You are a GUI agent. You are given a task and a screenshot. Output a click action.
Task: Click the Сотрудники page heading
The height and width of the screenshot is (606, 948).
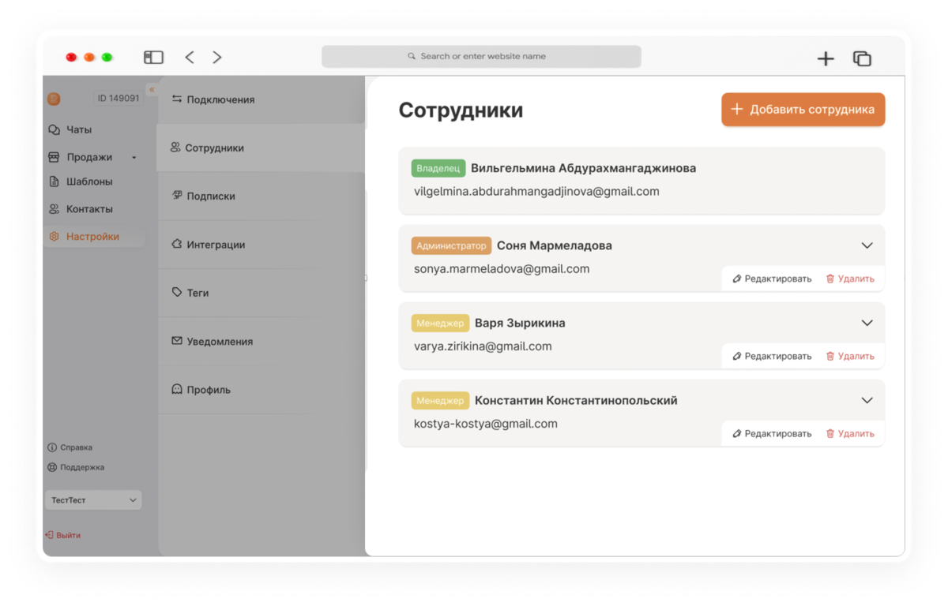click(x=461, y=110)
